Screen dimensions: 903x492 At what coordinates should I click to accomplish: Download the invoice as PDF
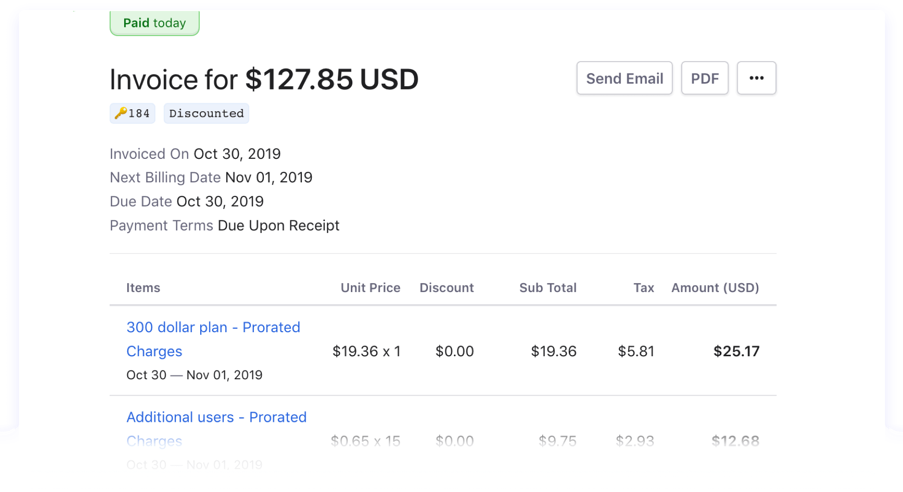click(x=704, y=78)
